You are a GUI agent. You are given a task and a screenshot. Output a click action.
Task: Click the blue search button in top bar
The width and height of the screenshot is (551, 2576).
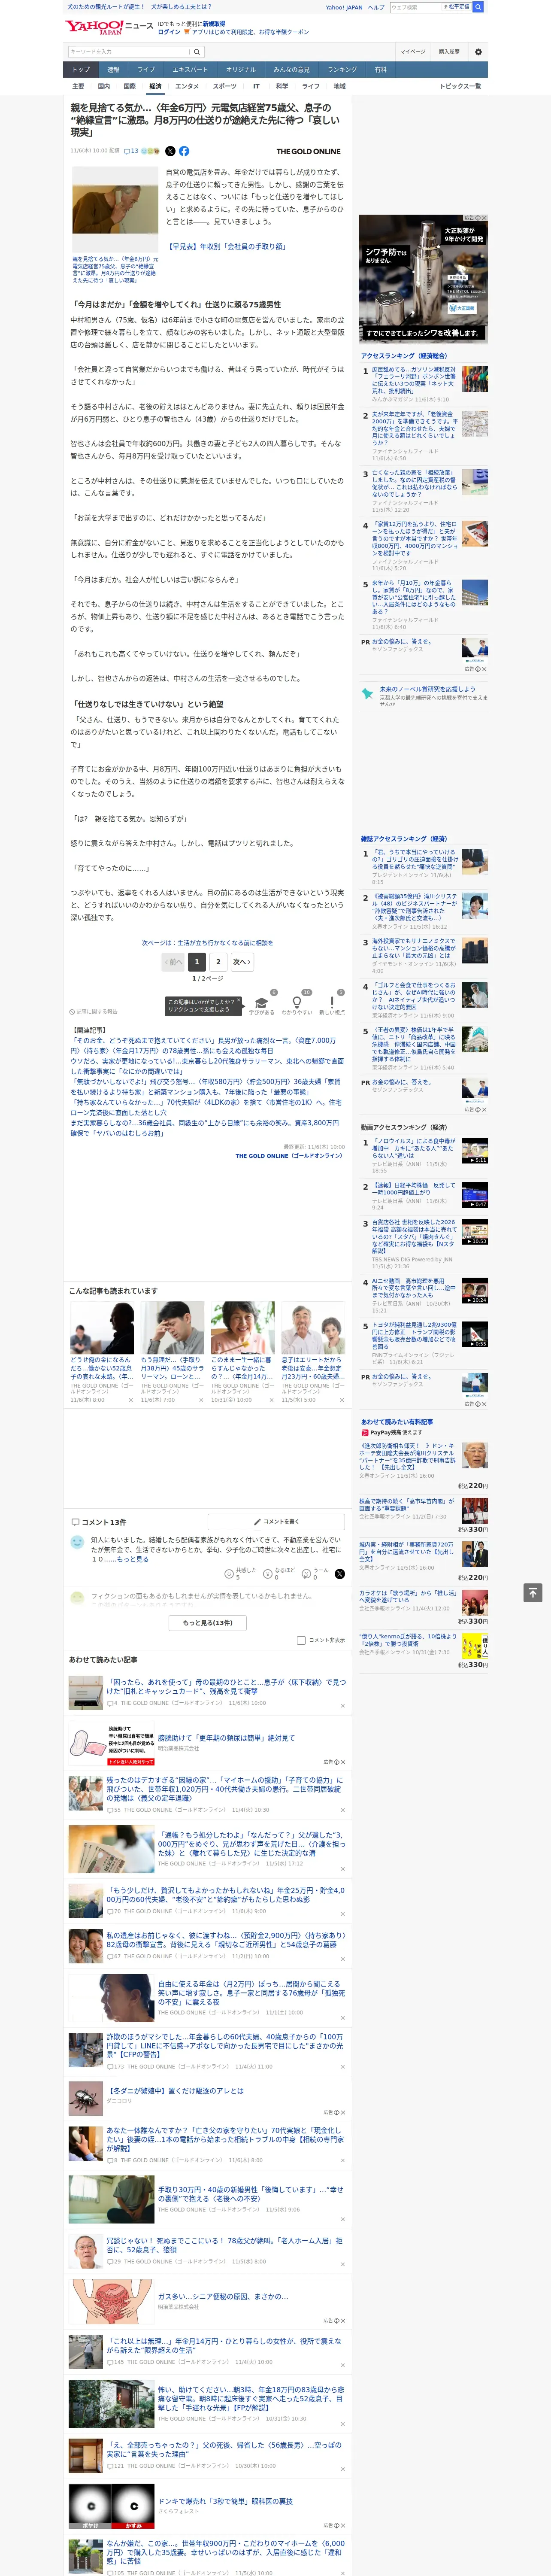478,7
